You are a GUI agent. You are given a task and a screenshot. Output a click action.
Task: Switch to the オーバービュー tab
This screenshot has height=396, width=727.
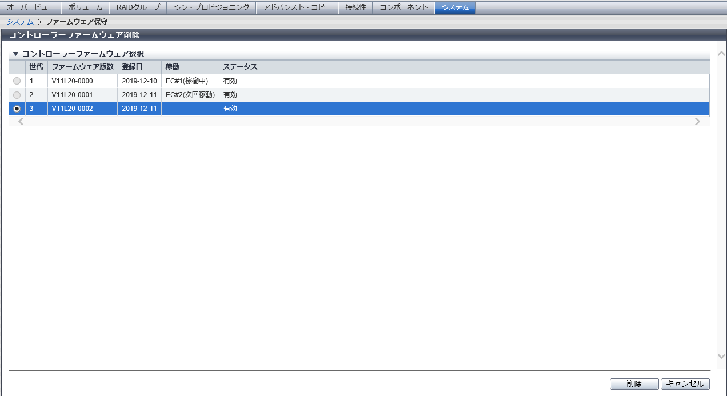pos(31,7)
